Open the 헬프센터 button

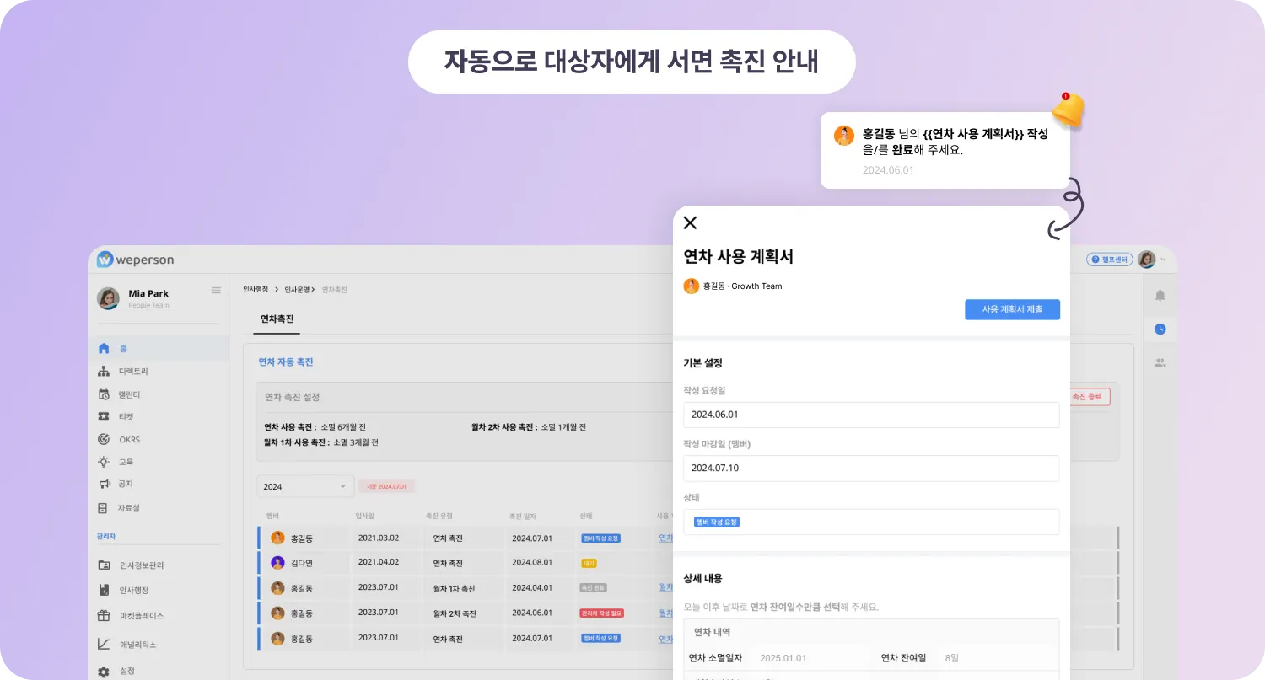pos(1109,260)
